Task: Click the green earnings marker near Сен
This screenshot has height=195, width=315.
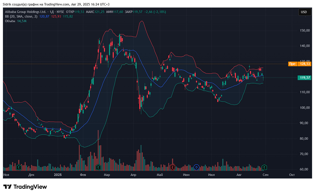Action: (265, 167)
